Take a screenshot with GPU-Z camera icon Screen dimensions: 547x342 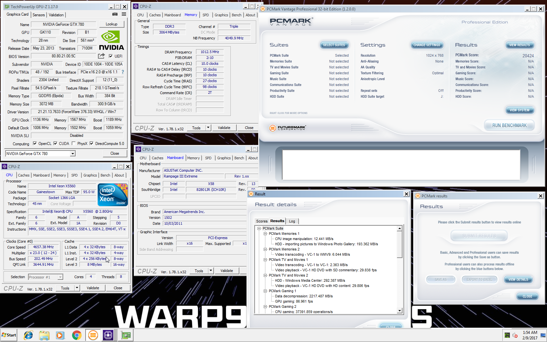click(x=115, y=14)
